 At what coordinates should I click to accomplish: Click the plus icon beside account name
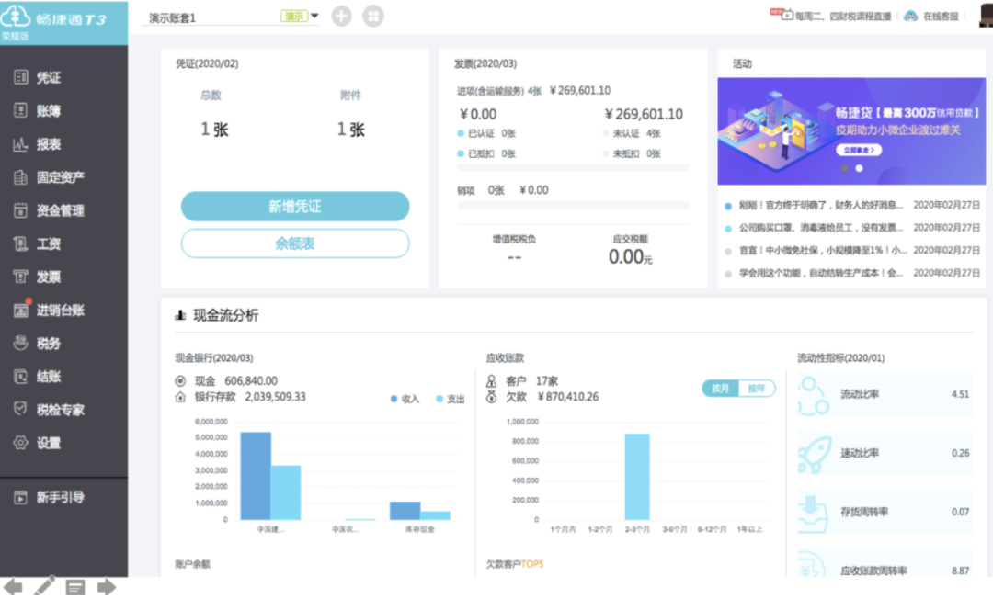[342, 17]
